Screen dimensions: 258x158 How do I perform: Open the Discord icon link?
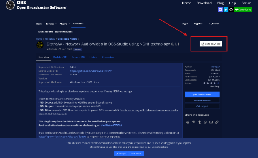(x=220, y=10)
